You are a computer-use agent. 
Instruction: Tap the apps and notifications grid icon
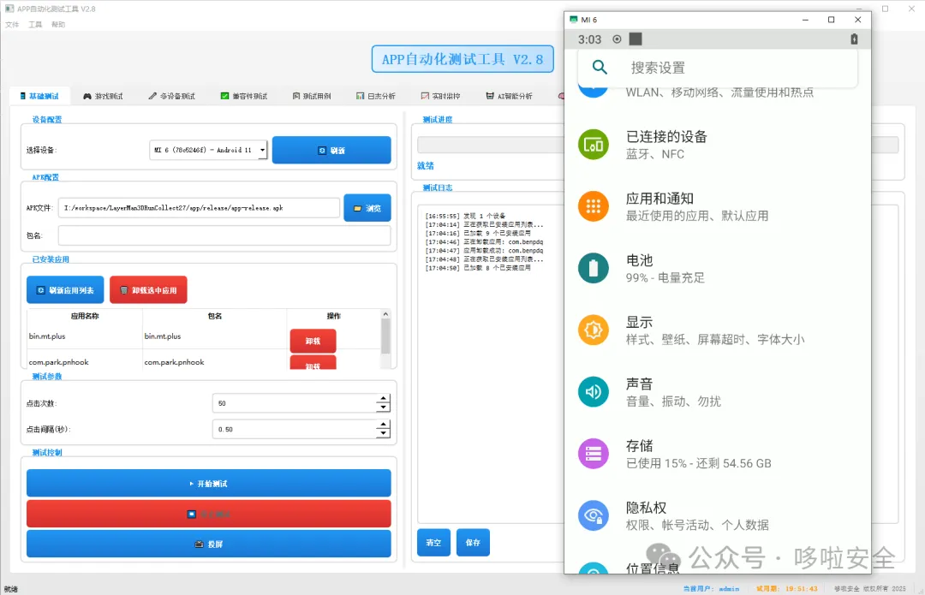[x=594, y=206]
